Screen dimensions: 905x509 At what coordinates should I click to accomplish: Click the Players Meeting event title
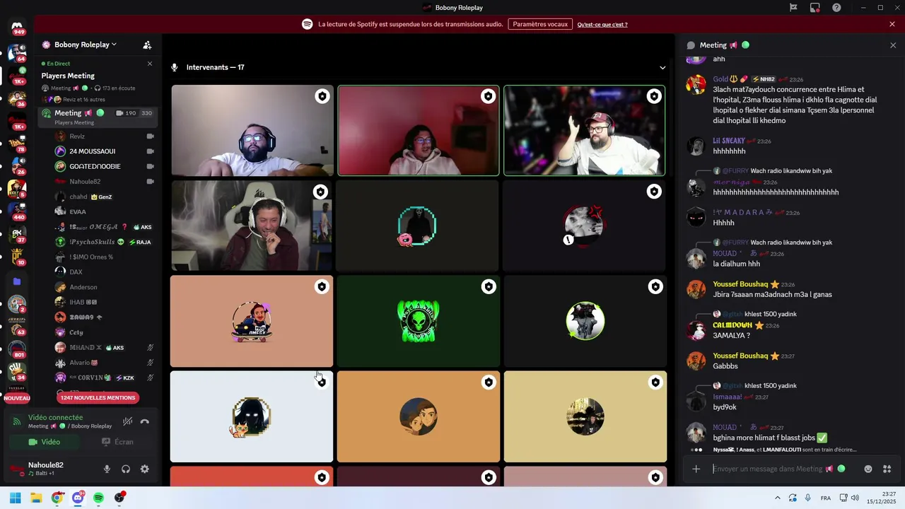(68, 76)
